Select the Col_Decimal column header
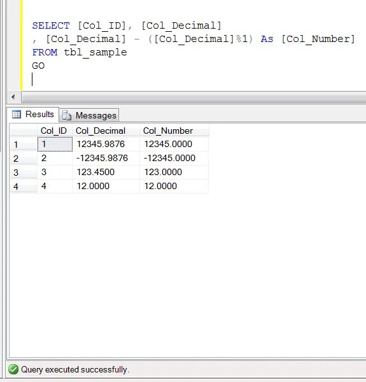 [106, 131]
